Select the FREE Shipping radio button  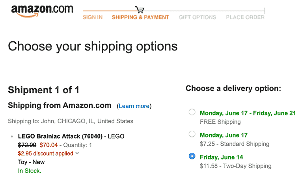(192, 112)
